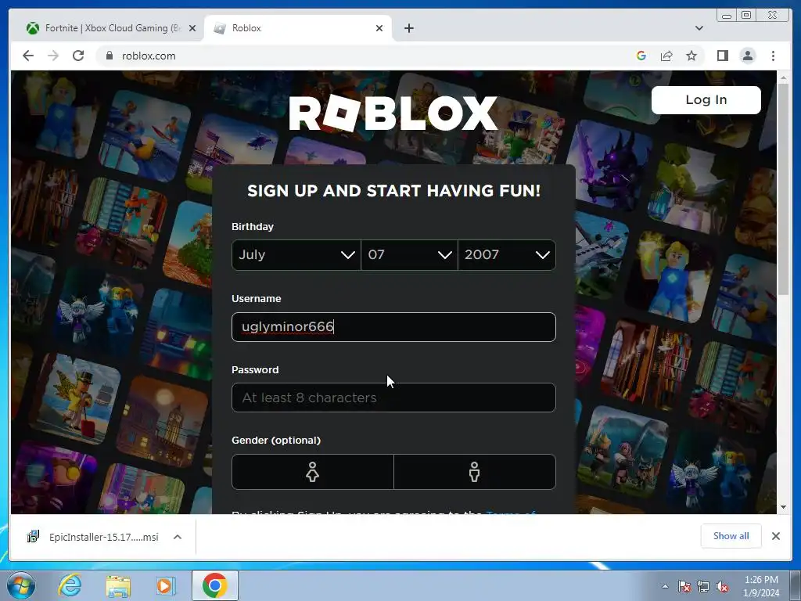Switch to the Roblox tab

tap(298, 28)
